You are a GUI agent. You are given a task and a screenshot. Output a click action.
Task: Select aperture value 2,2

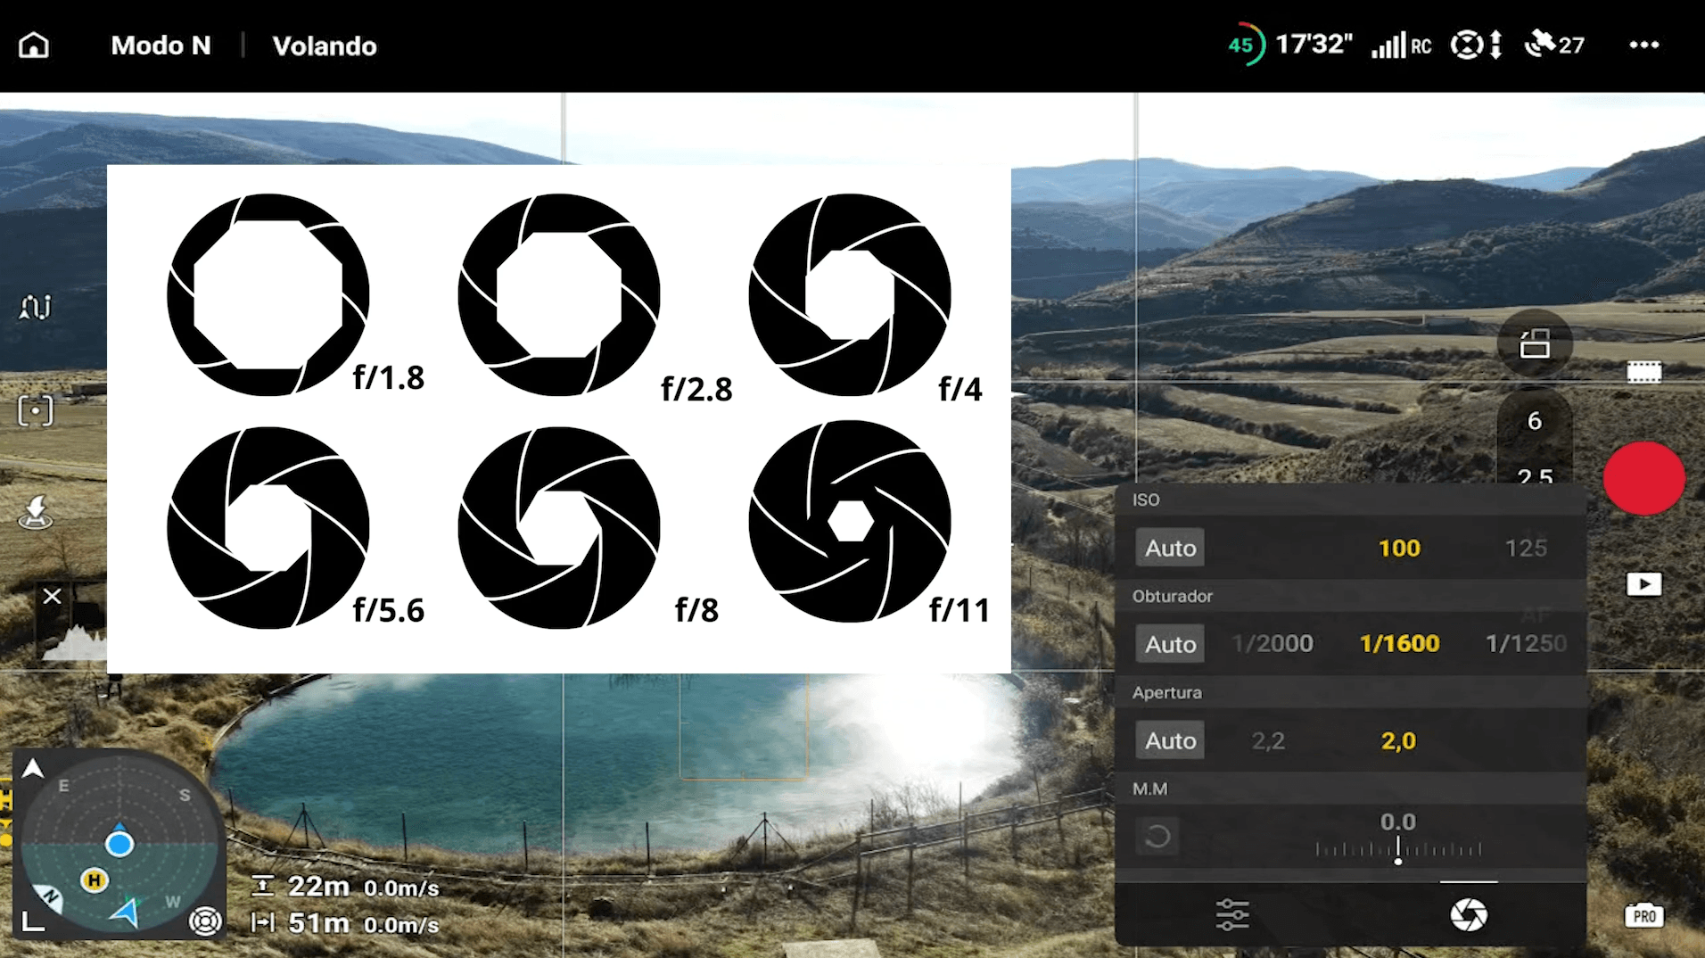[1268, 740]
